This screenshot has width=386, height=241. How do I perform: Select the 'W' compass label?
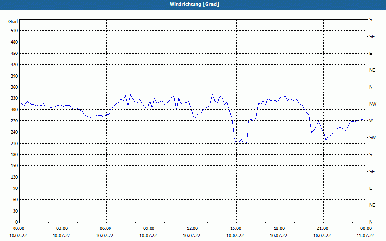pyautogui.click(x=371, y=121)
